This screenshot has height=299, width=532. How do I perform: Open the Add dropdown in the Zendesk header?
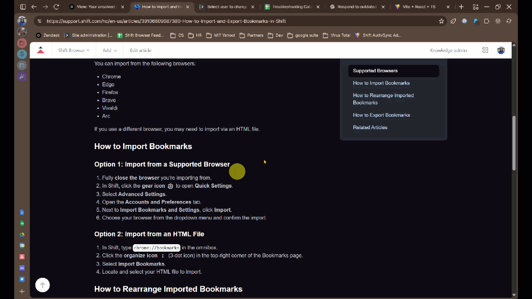tap(109, 50)
